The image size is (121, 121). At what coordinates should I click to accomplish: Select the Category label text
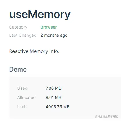click(18, 27)
